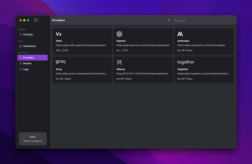Screen dimensions: 252x164
Task: Maximize window with green button
Action: (28, 20)
